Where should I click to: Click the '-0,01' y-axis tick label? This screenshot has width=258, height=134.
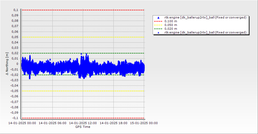14,69
